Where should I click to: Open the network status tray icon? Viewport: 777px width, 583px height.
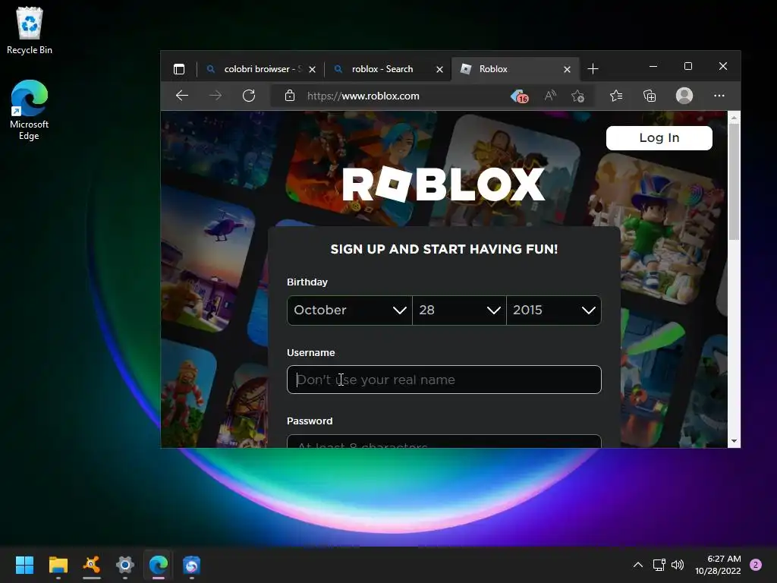point(659,565)
